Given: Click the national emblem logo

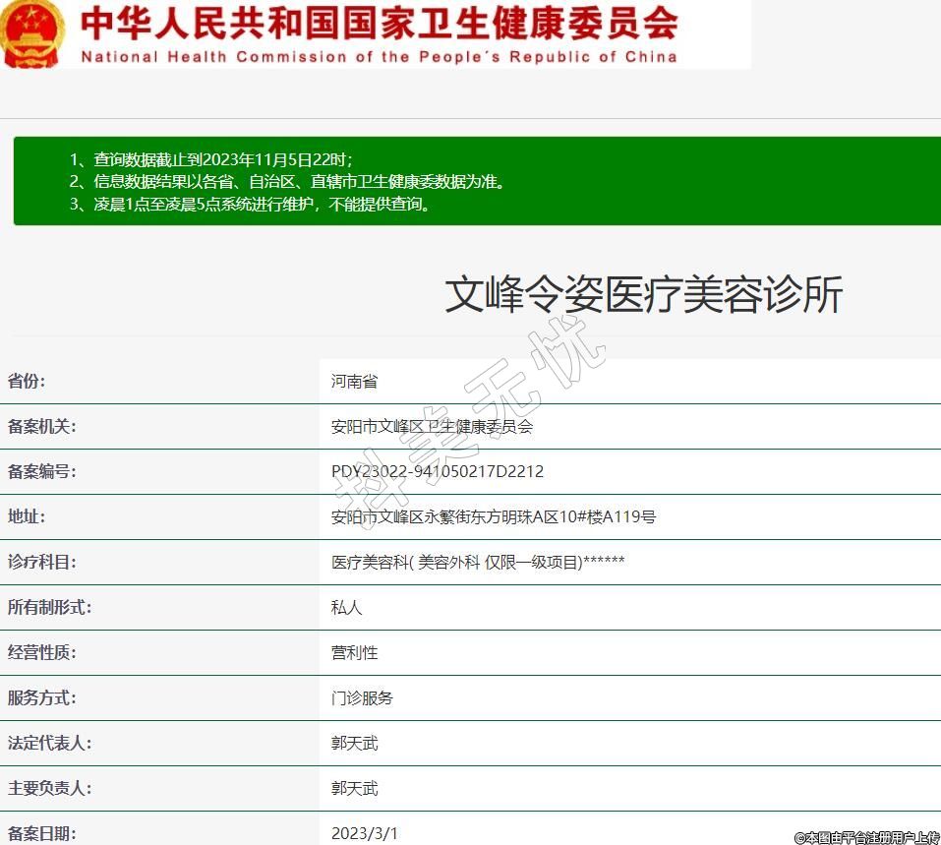Looking at the screenshot, I should [x=31, y=32].
